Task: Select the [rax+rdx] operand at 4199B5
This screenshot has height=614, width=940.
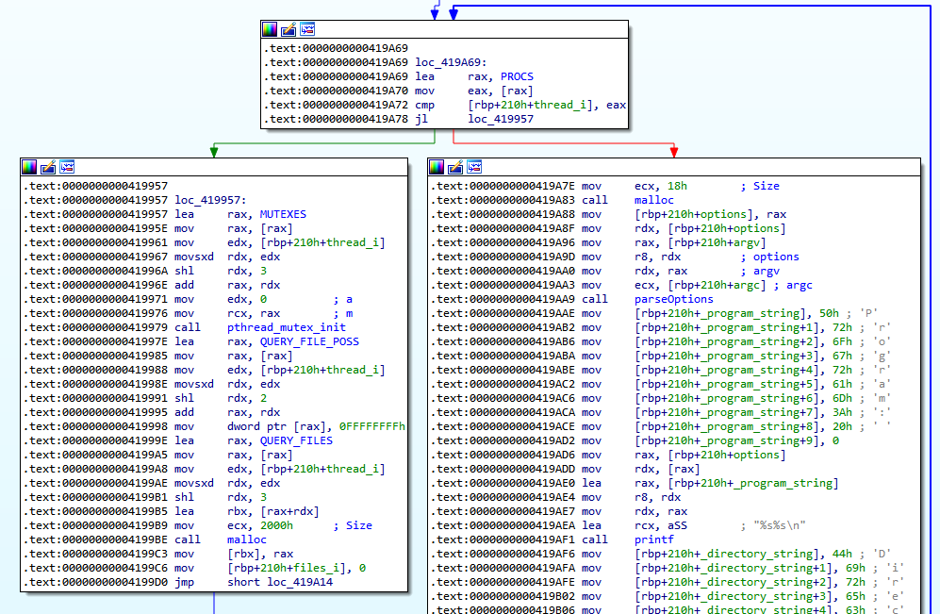Action: (289, 511)
